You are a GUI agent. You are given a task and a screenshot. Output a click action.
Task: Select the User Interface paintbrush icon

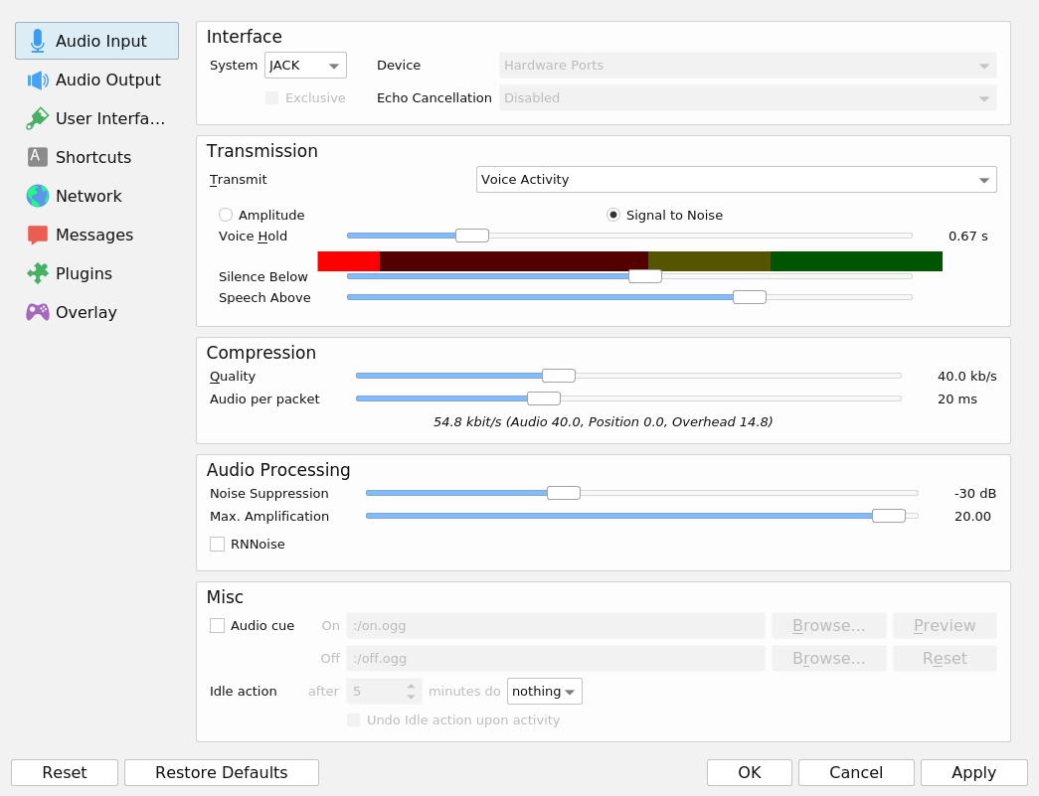pyautogui.click(x=38, y=118)
